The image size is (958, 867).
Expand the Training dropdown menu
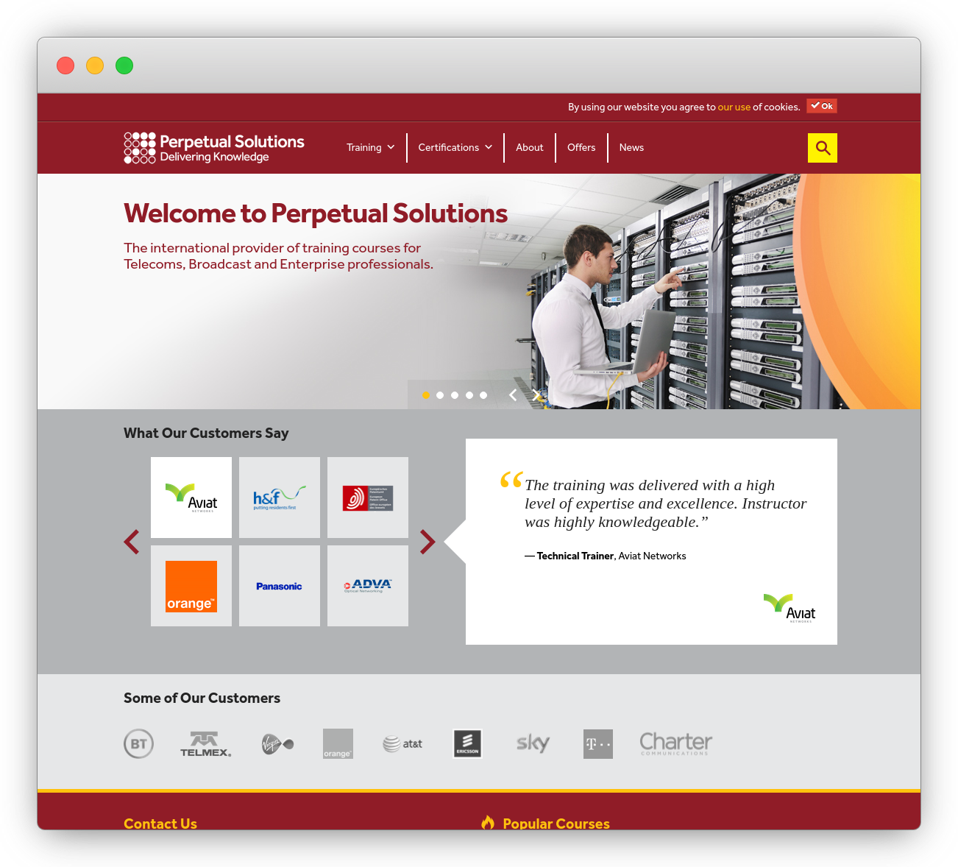tap(371, 148)
